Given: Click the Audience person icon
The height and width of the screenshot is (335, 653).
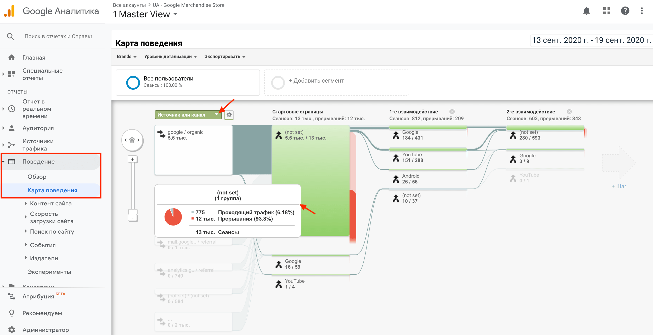Looking at the screenshot, I should (x=12, y=128).
